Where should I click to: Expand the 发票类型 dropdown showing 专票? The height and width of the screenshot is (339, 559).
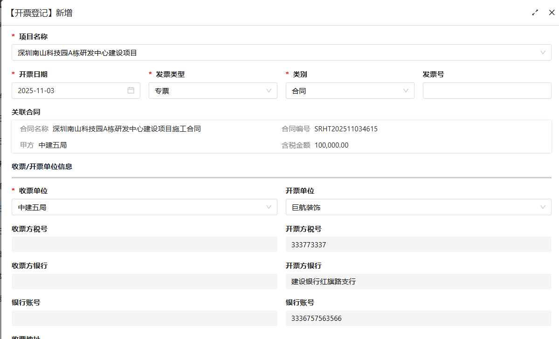point(213,91)
